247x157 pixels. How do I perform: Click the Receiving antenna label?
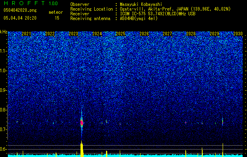[90, 18]
